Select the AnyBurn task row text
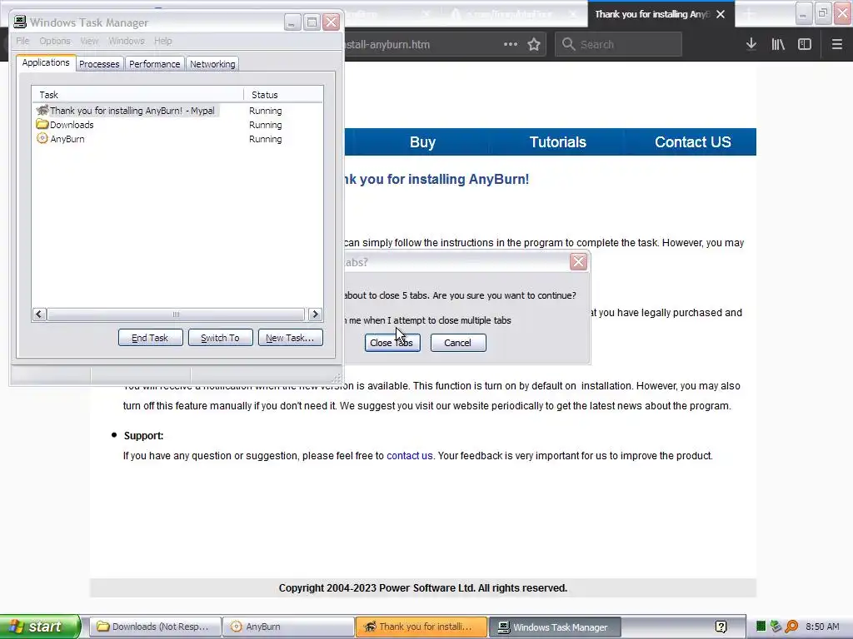The height and width of the screenshot is (639, 853). 67,139
